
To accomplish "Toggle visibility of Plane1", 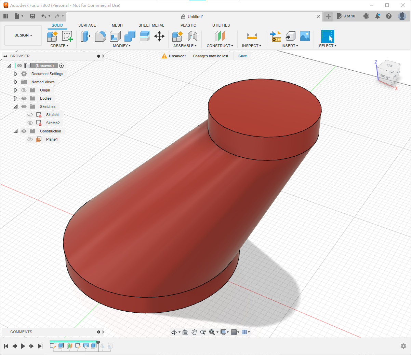I will (30, 139).
